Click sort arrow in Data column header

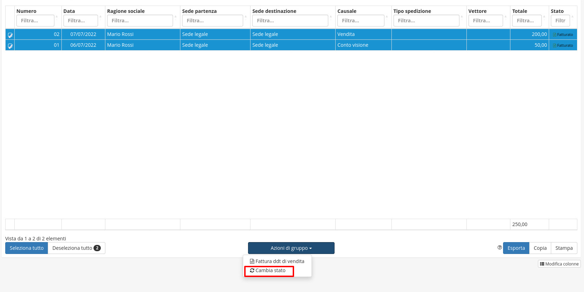pos(100,16)
